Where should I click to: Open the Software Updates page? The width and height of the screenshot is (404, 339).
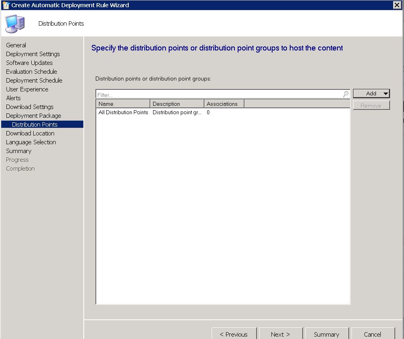29,63
